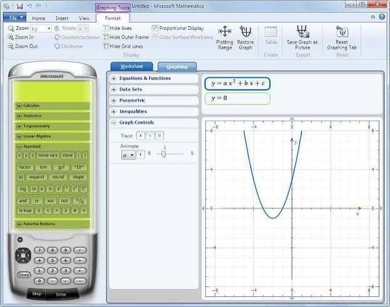The width and height of the screenshot is (390, 307).
Task: Expand the Data Sets section
Action: (x=114, y=89)
